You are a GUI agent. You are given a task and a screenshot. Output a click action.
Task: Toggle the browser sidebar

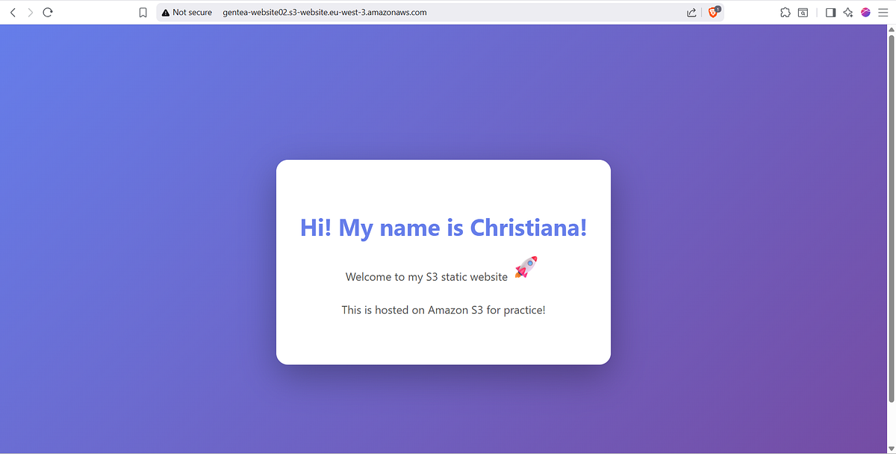click(x=830, y=12)
